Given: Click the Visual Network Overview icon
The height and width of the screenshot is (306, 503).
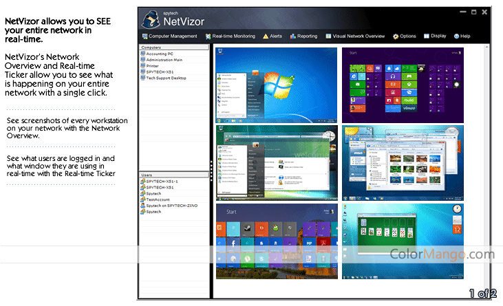Looking at the screenshot, I should pos(328,36).
